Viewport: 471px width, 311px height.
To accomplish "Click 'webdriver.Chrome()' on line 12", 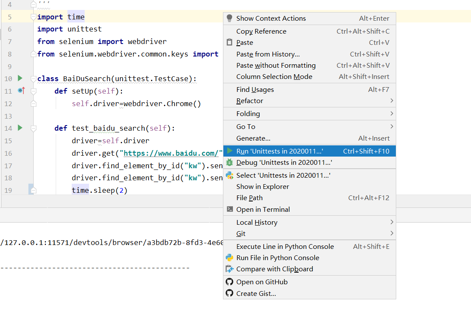I will click(x=162, y=104).
